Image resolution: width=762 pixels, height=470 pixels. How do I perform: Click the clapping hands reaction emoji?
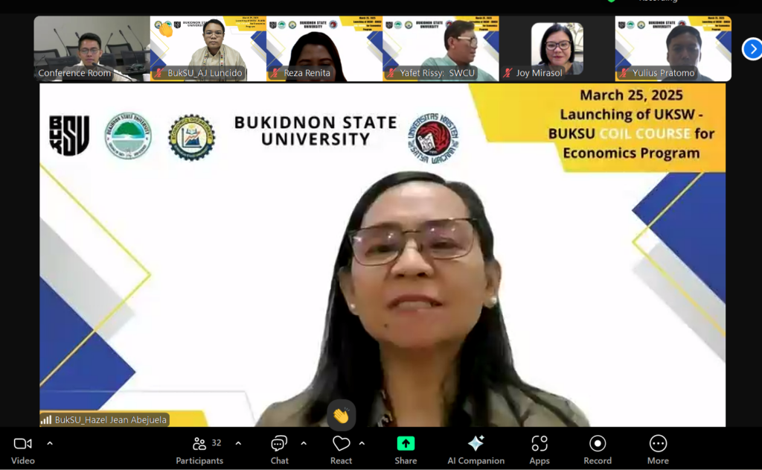point(341,416)
